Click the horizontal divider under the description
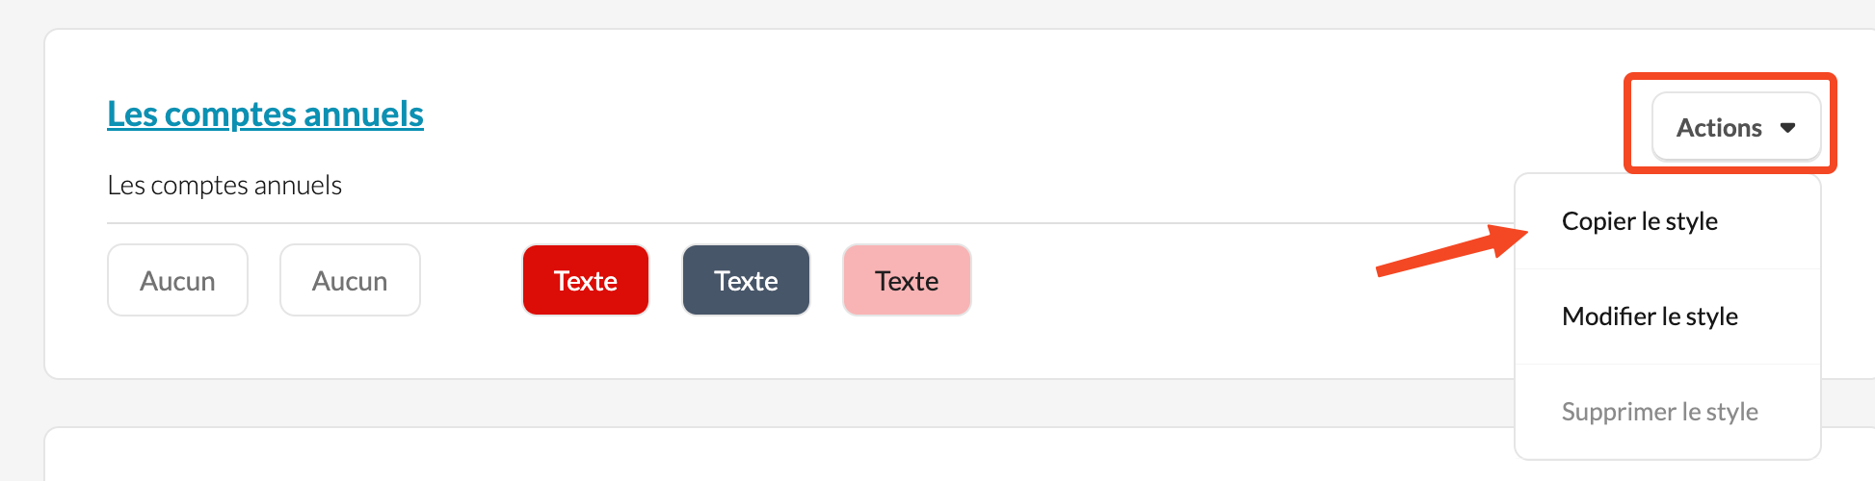1875x481 pixels. click(x=771, y=223)
